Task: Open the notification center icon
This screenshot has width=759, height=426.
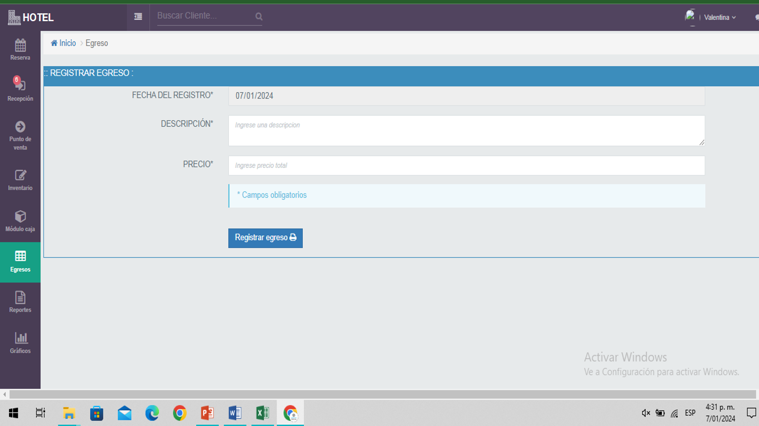Action: click(x=751, y=413)
